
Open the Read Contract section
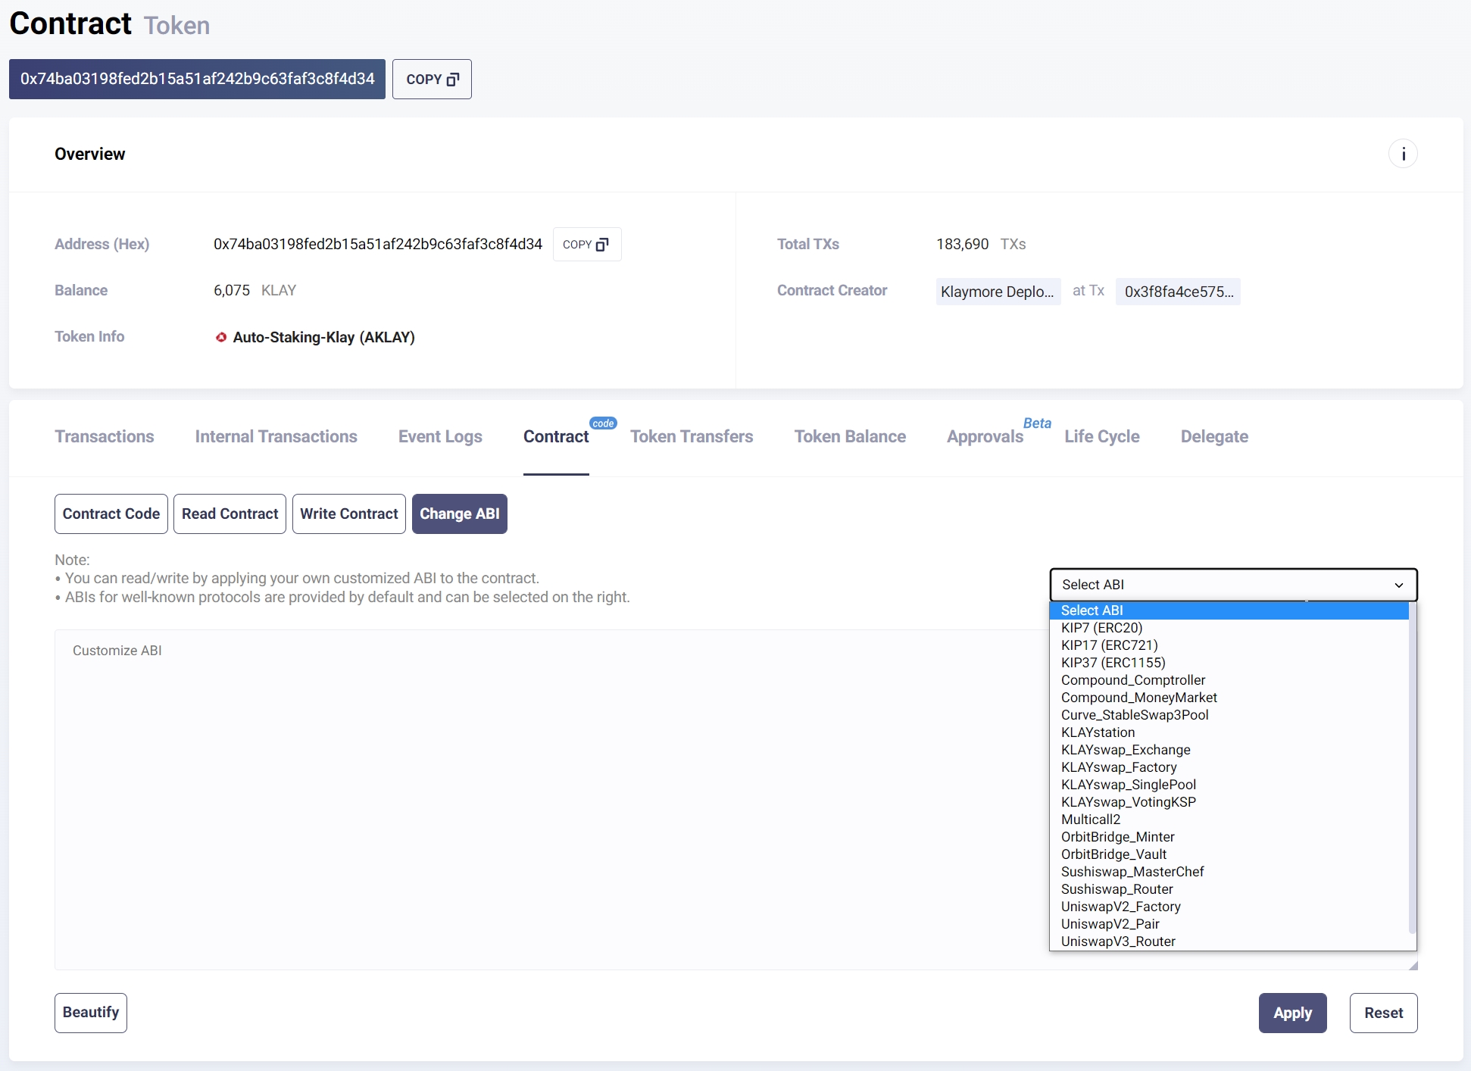pyautogui.click(x=230, y=514)
